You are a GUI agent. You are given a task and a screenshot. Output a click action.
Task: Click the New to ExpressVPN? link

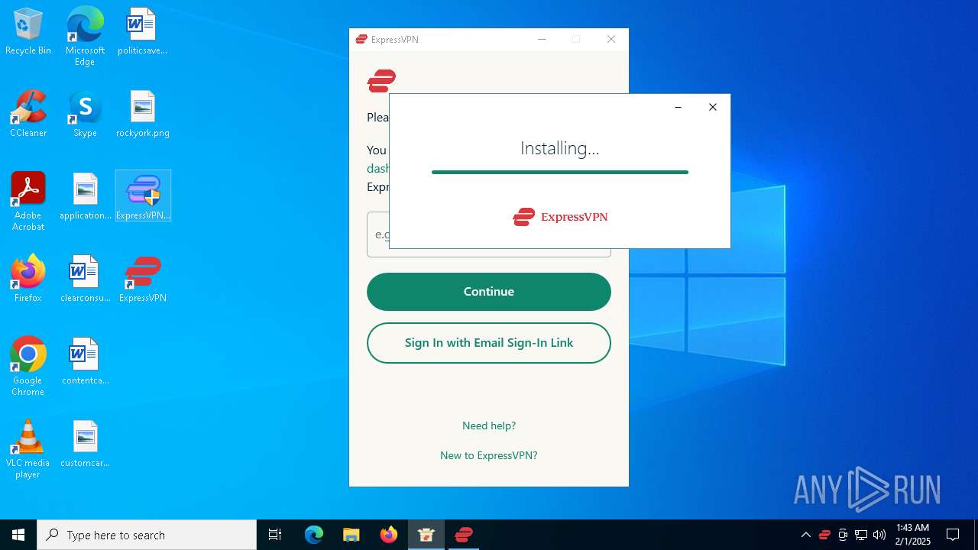coord(489,455)
